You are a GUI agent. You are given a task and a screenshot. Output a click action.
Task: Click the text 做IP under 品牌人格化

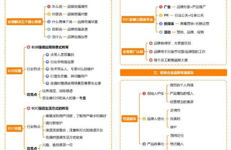point(173,127)
